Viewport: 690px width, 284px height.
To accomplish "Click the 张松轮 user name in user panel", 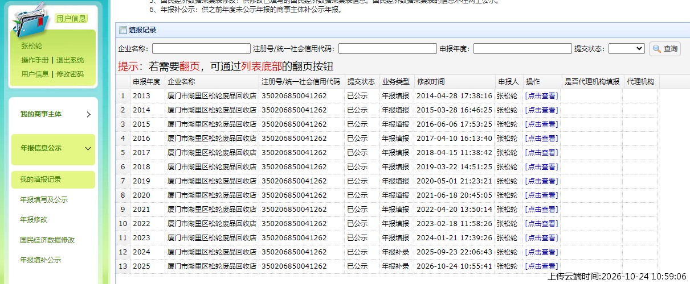I will (x=31, y=47).
